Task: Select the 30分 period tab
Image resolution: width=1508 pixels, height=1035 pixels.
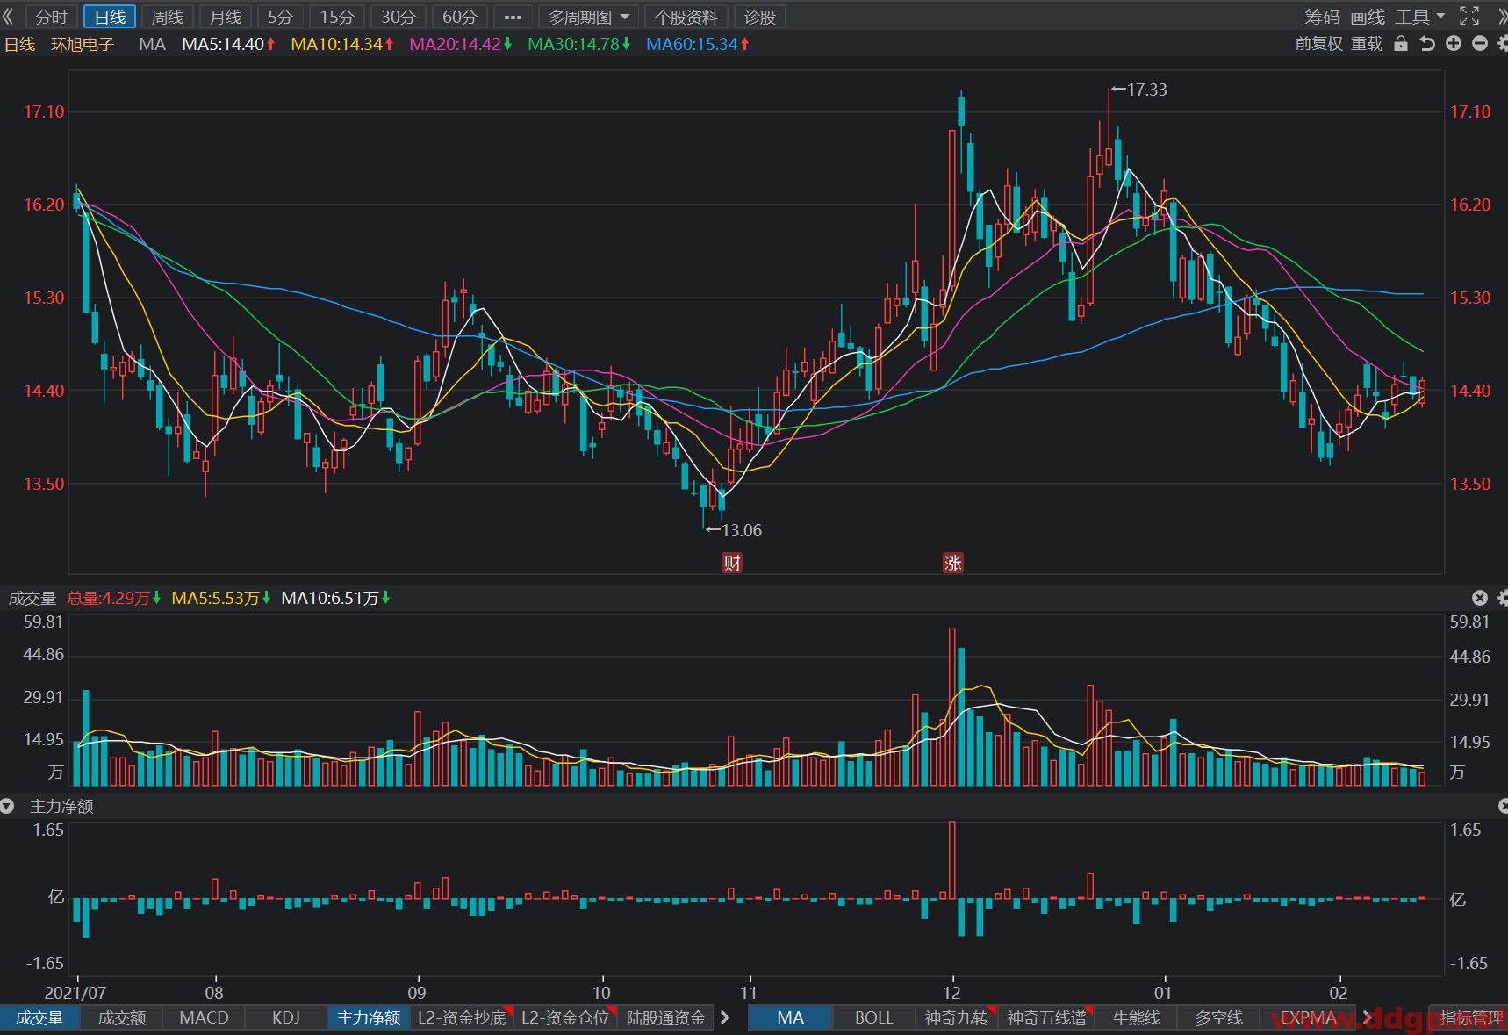Action: (399, 17)
